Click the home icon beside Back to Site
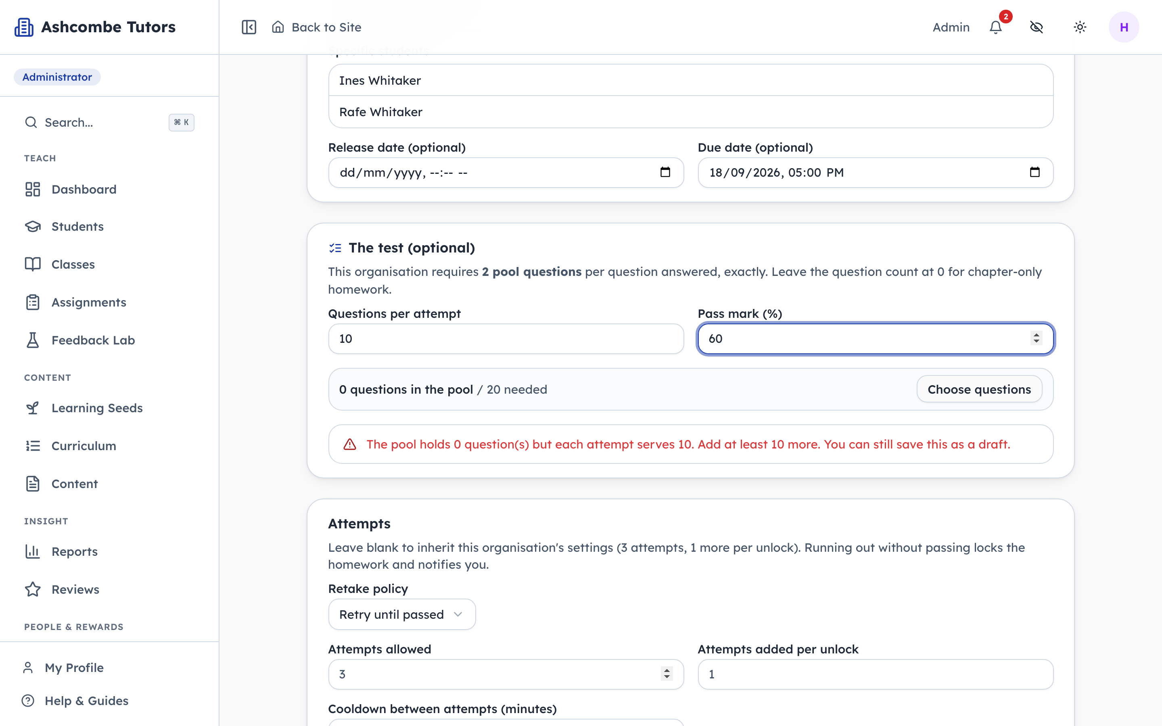This screenshot has height=726, width=1162. click(278, 27)
